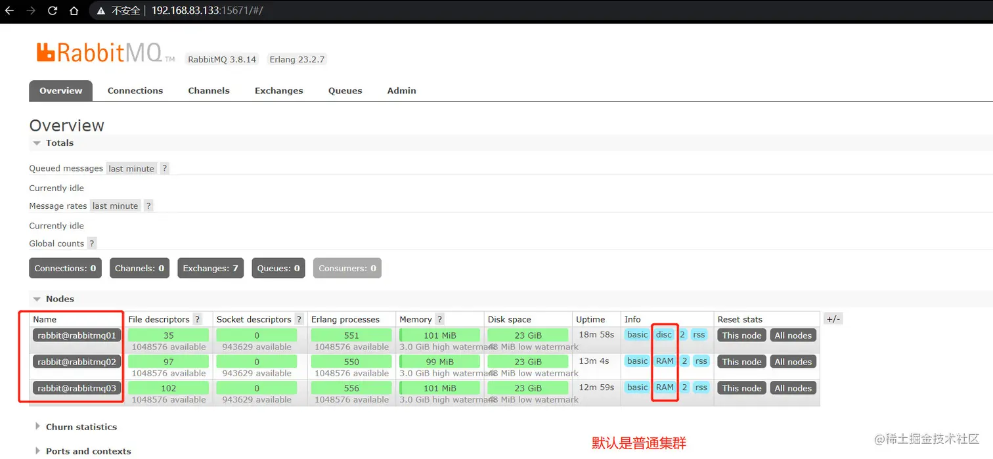The image size is (993, 459).
Task: Reset stats This node for rabbitmq02
Action: [x=741, y=362]
